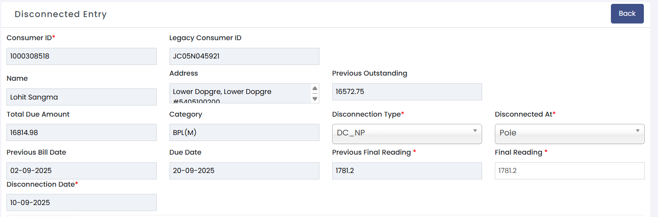Expand the Disconnected At dropdown
Image resolution: width=658 pixels, height=217 pixels.
click(569, 133)
